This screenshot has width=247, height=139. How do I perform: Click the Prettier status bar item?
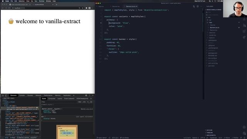tap(235, 138)
